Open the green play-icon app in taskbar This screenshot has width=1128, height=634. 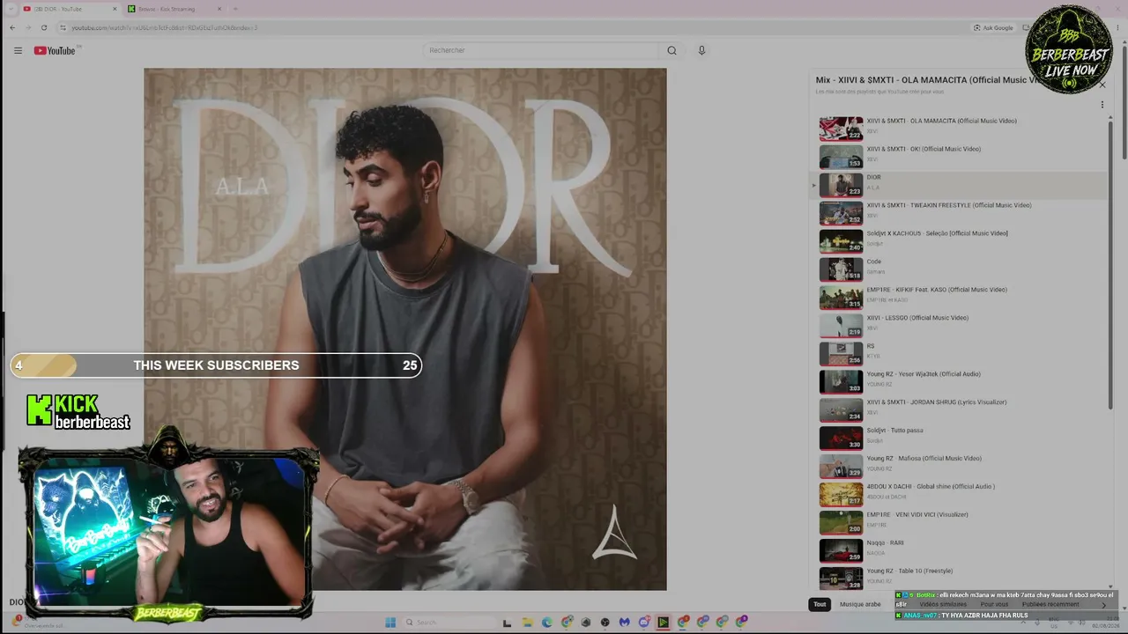pyautogui.click(x=663, y=623)
